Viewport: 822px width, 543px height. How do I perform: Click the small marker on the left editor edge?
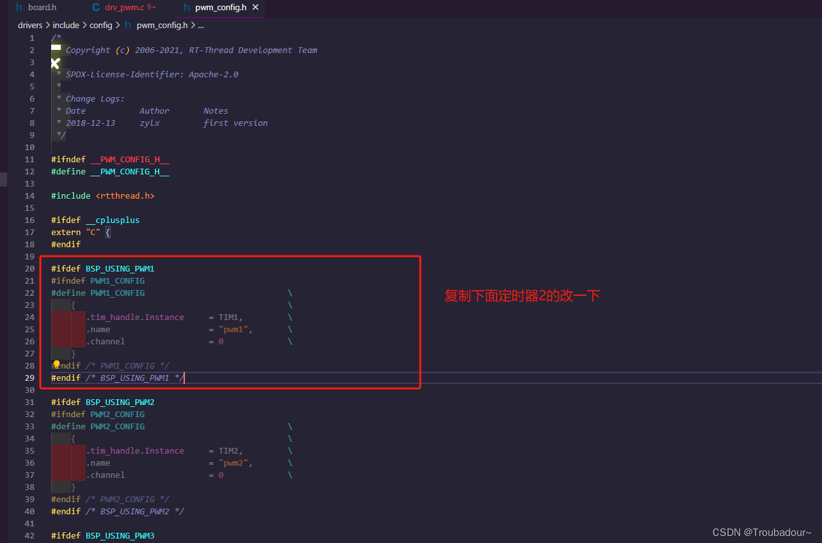pyautogui.click(x=3, y=180)
